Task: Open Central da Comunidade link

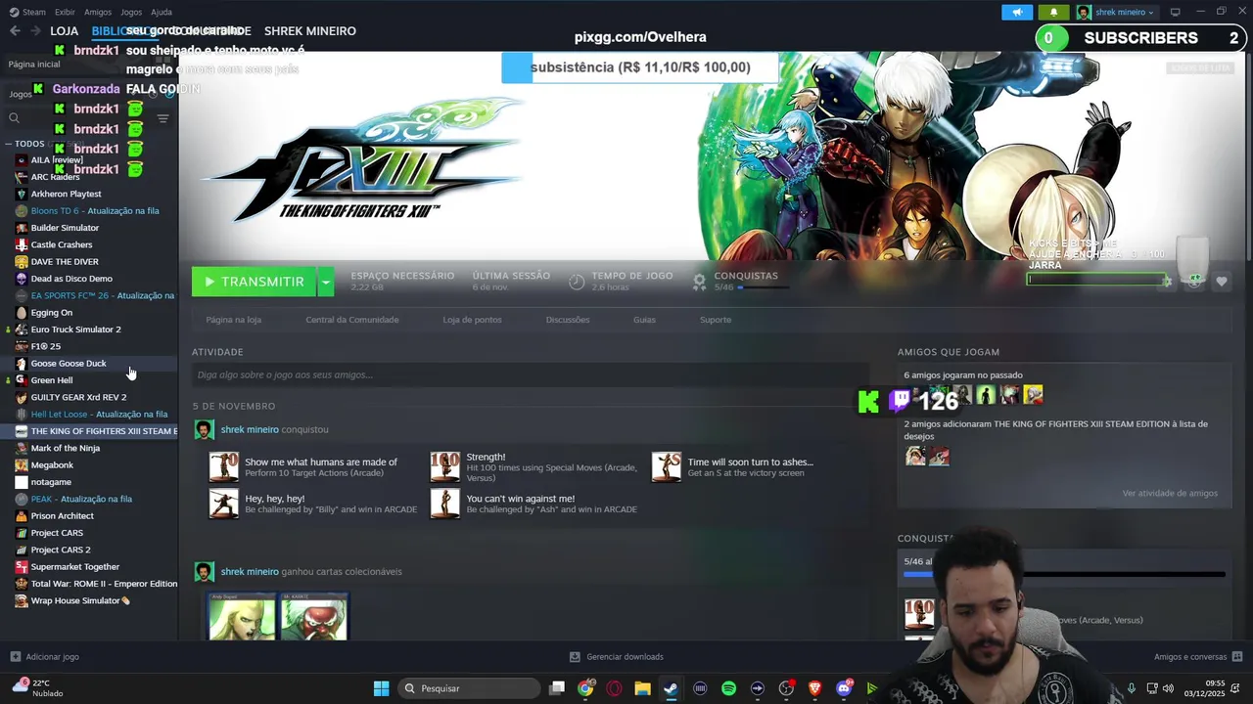Action: [352, 320]
